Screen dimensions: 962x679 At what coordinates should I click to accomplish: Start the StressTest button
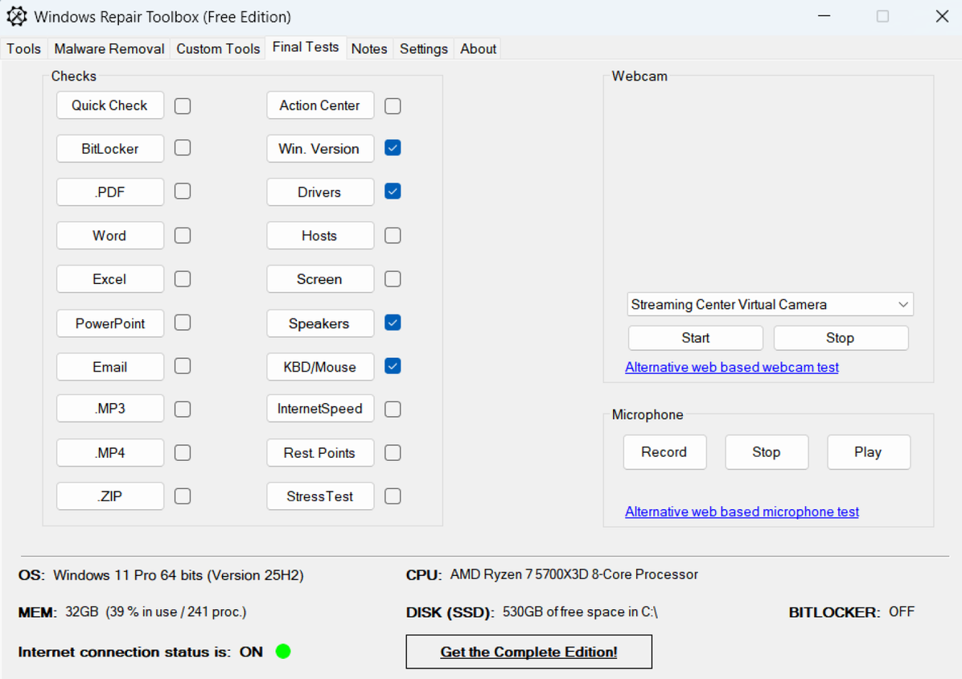320,496
